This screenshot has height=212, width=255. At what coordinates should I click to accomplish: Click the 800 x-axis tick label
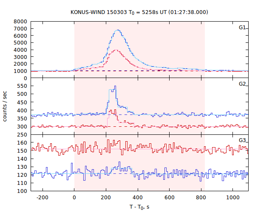[x=201, y=198]
